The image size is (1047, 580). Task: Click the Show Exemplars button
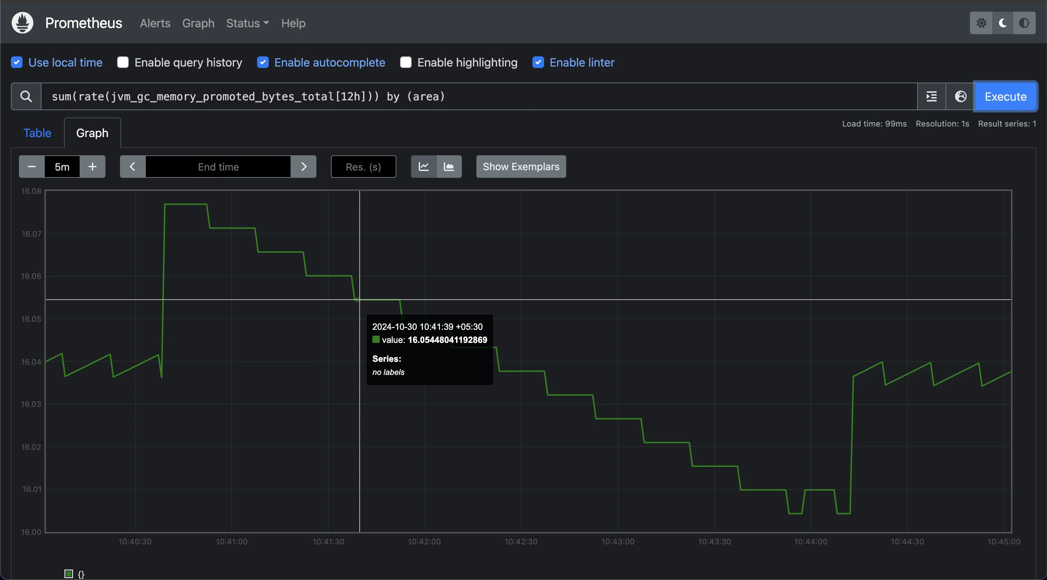point(521,167)
